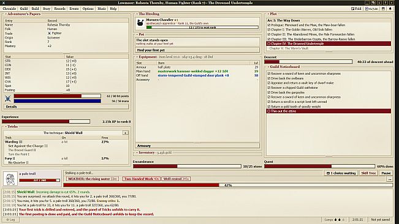Open the Events menu
This screenshot has width=399, height=224.
tap(74, 9)
